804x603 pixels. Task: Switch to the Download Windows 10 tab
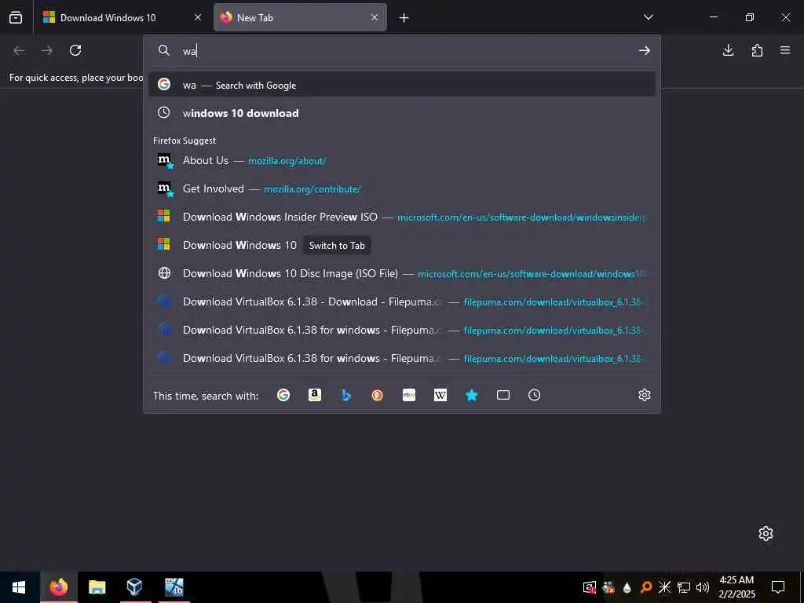pos(122,17)
